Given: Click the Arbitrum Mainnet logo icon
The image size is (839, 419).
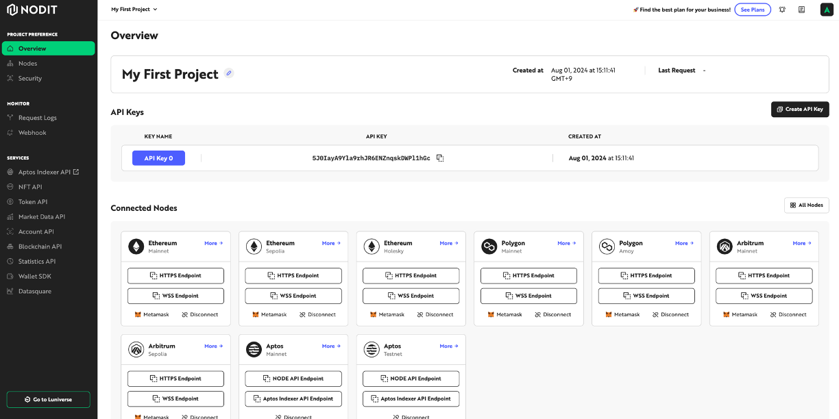Looking at the screenshot, I should click(x=725, y=246).
